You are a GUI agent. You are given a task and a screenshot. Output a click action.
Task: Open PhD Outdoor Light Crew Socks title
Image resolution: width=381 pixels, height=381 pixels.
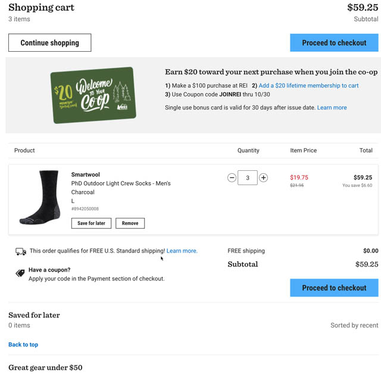(121, 183)
